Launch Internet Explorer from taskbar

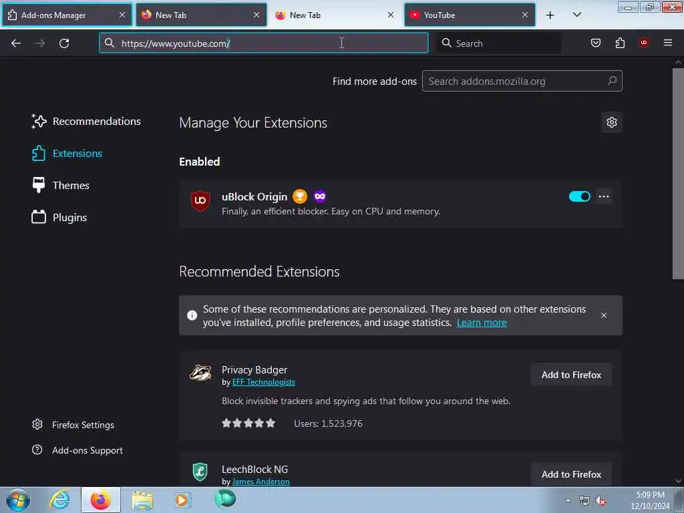point(59,500)
